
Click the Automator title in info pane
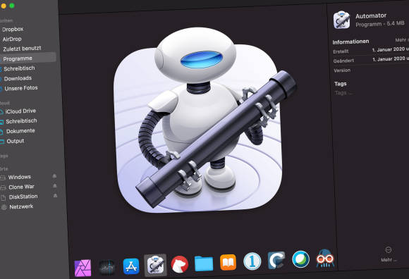371,16
